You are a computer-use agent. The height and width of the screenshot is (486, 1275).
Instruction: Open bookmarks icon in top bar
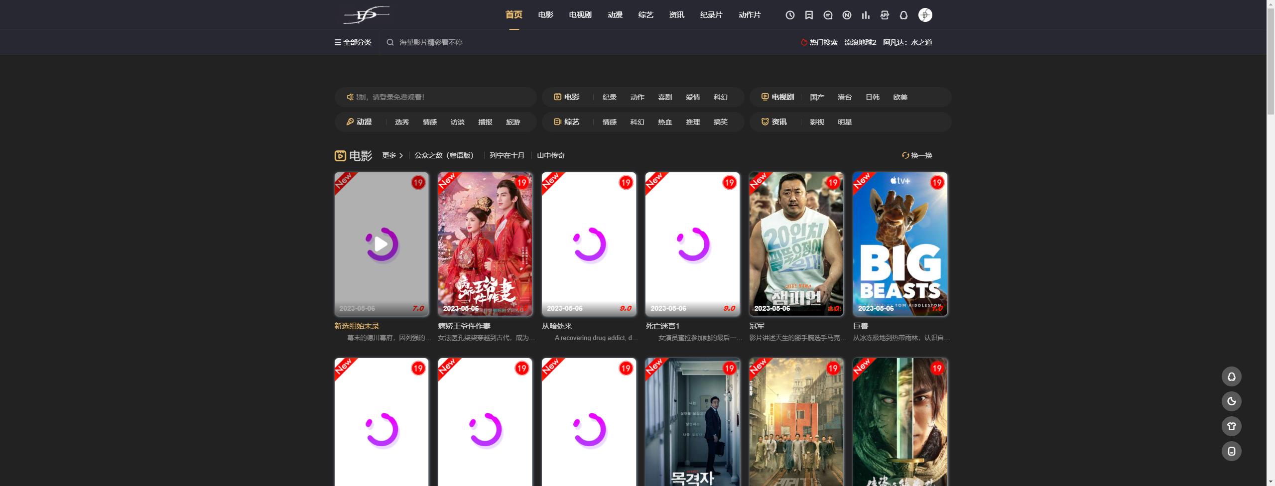pyautogui.click(x=809, y=15)
